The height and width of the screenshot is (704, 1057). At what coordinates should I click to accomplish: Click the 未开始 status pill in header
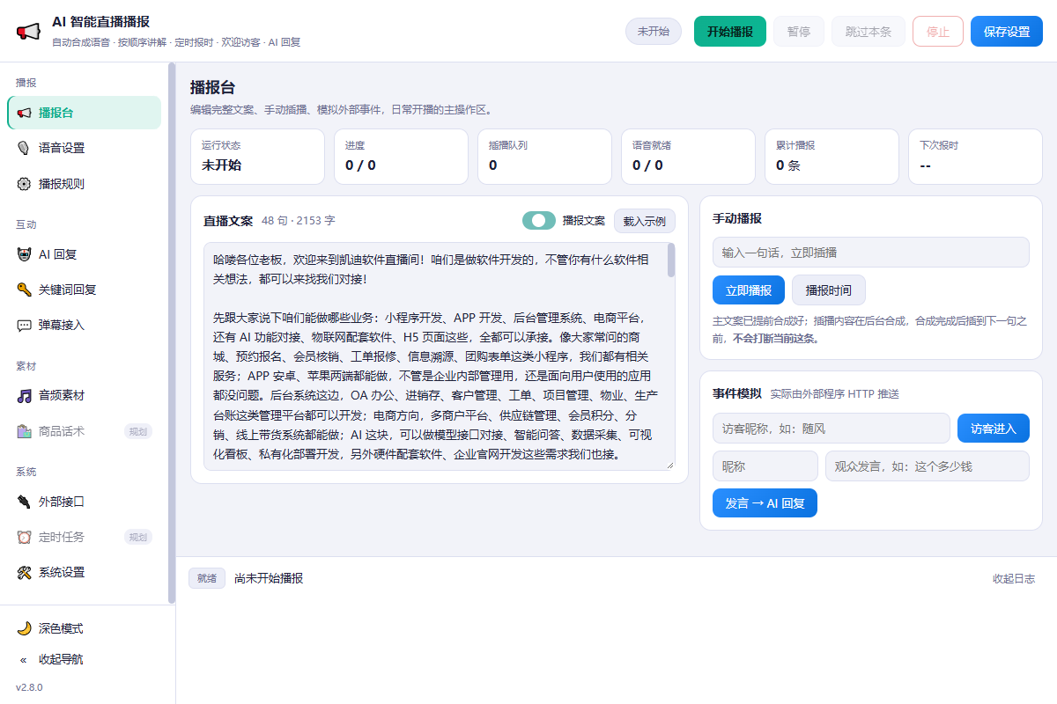coord(654,32)
